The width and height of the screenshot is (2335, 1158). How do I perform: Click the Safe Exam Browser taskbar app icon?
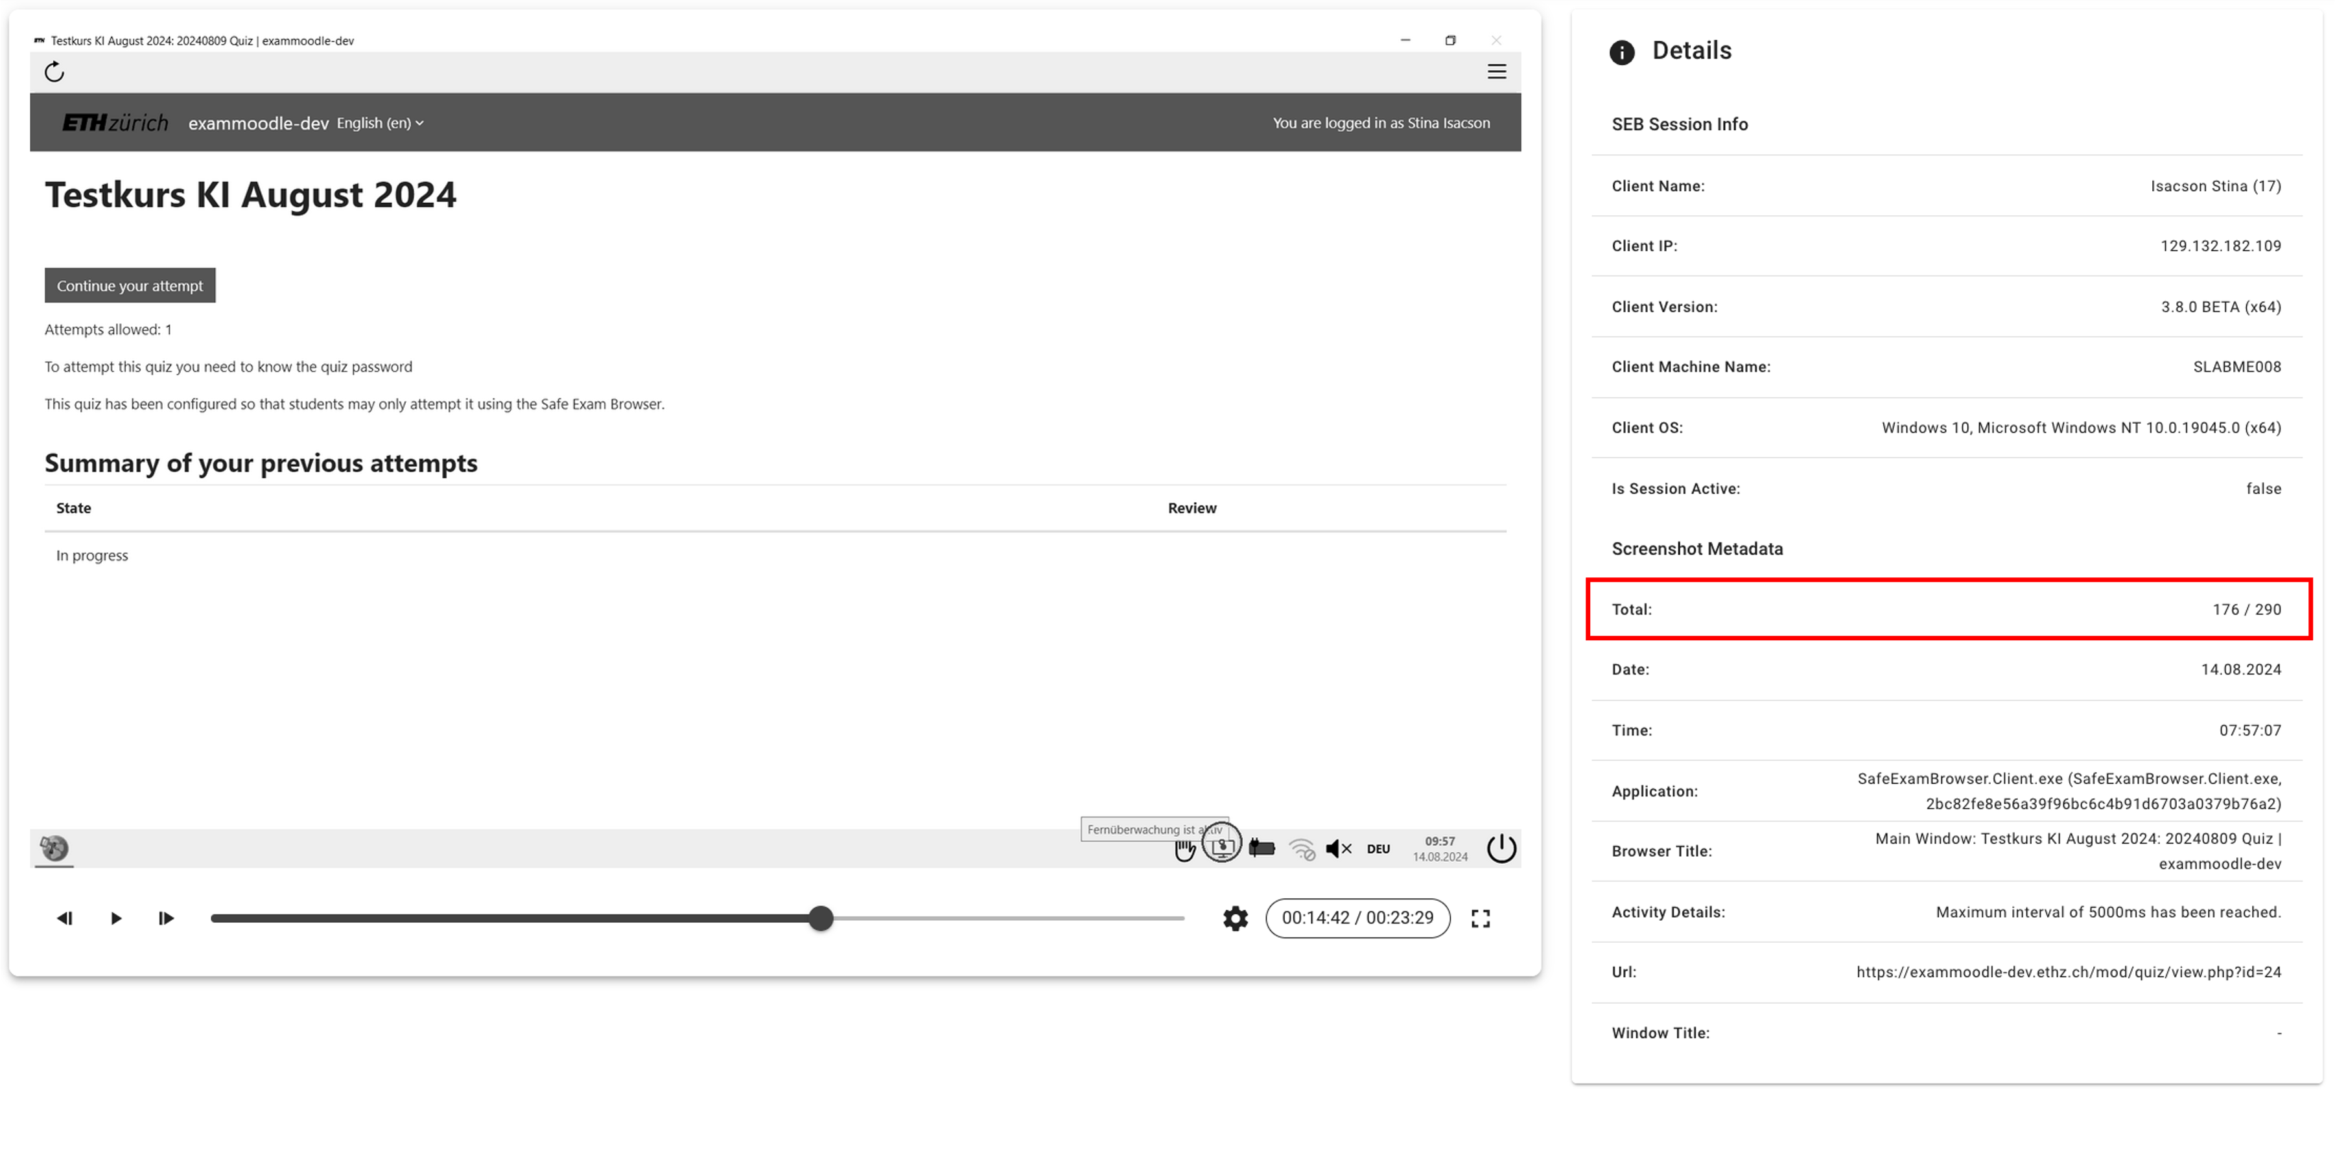[x=54, y=848]
